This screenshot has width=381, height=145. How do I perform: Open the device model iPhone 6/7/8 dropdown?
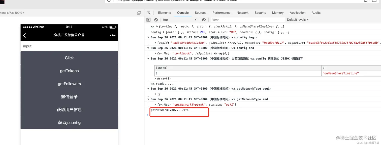pos(12,13)
